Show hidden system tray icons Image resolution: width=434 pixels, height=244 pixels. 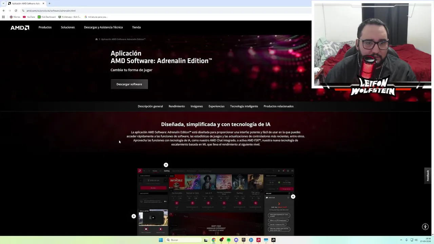400,240
